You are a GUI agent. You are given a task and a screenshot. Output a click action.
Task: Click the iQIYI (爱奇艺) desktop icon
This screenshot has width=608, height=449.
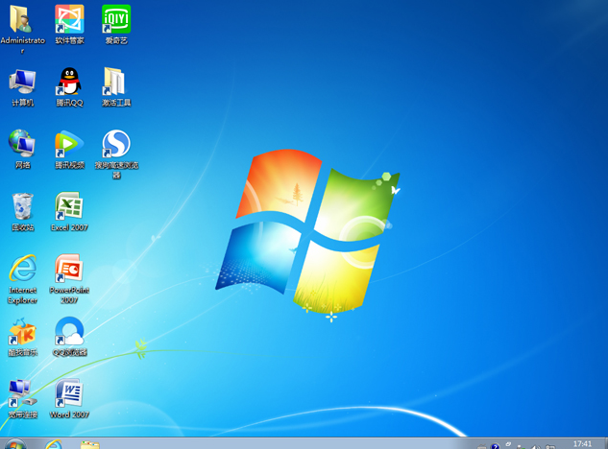click(x=116, y=20)
